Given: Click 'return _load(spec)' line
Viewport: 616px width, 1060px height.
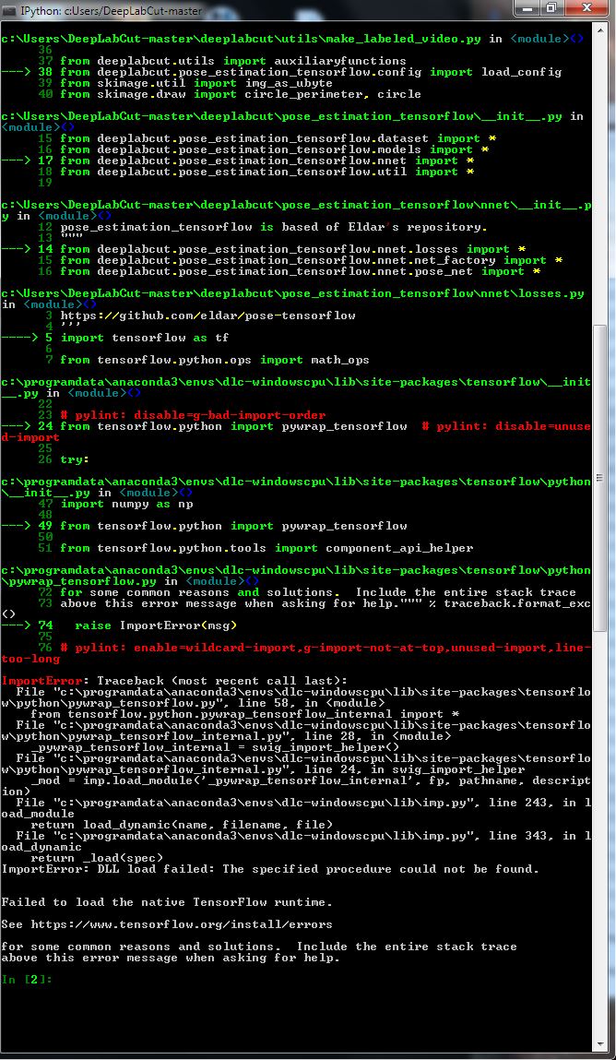Looking at the screenshot, I should tap(97, 858).
